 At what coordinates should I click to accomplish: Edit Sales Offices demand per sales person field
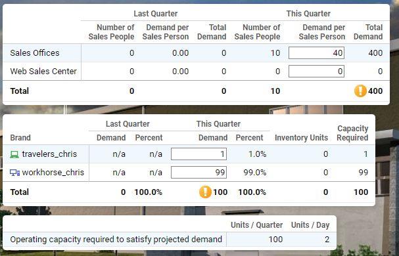(x=316, y=53)
